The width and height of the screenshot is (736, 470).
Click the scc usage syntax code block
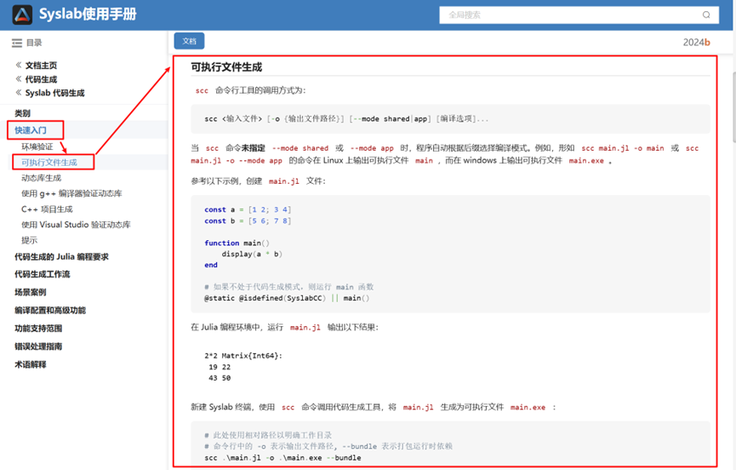pyautogui.click(x=450, y=119)
